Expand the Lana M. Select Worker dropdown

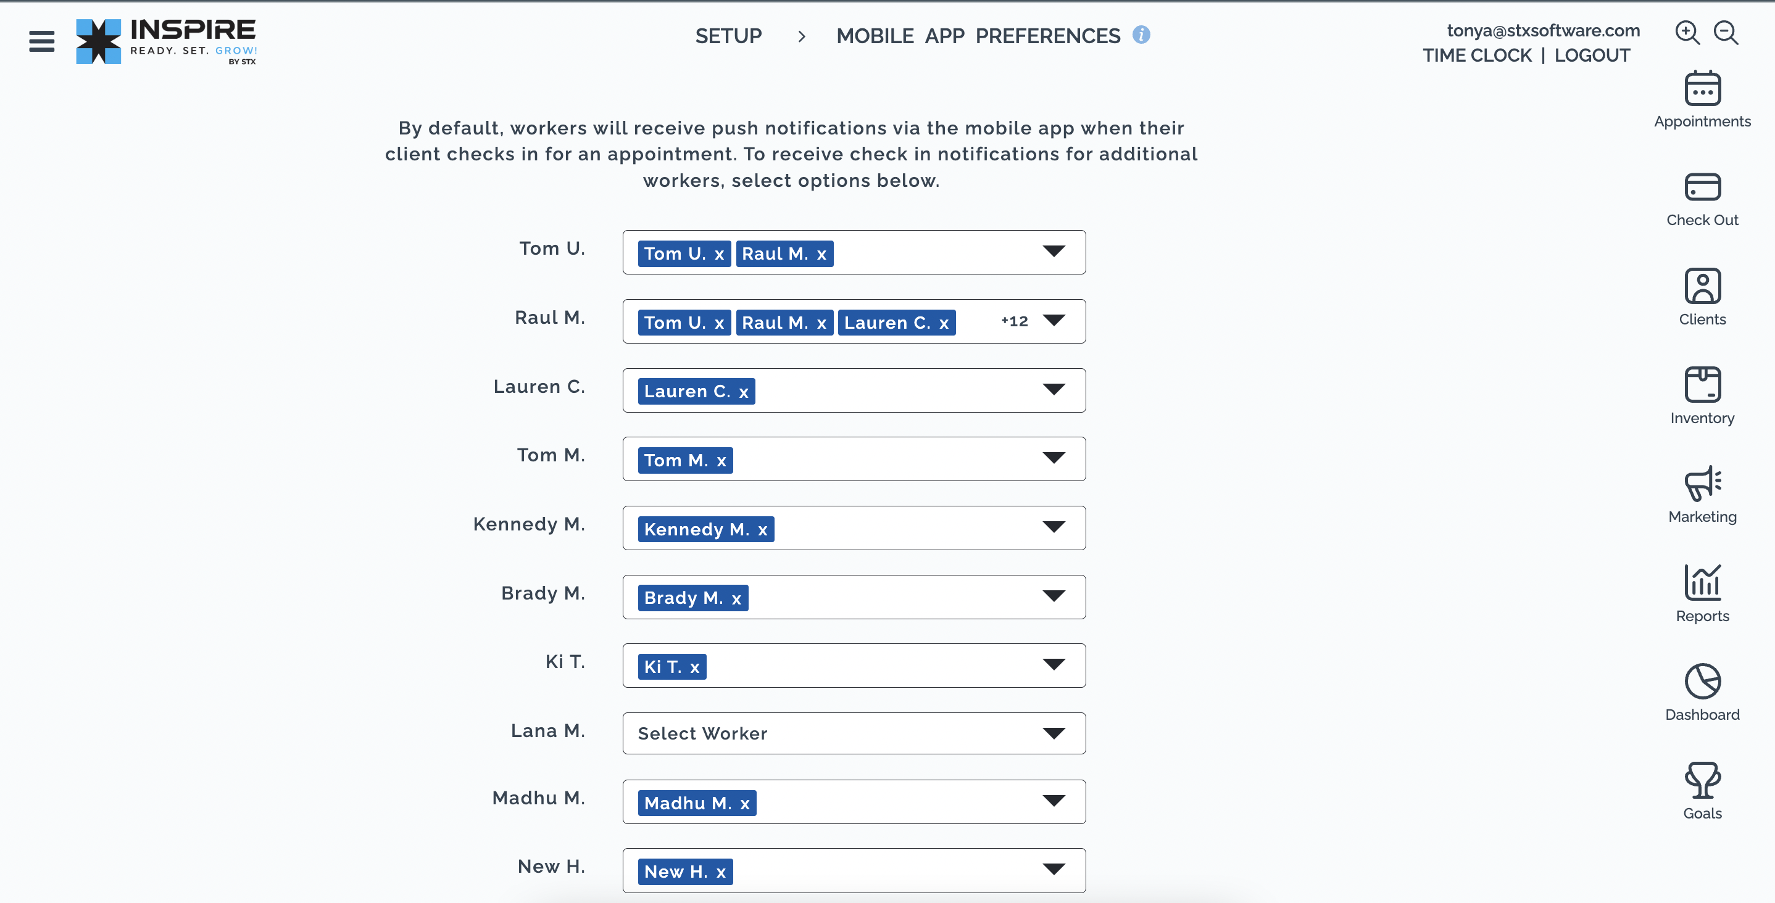(854, 733)
